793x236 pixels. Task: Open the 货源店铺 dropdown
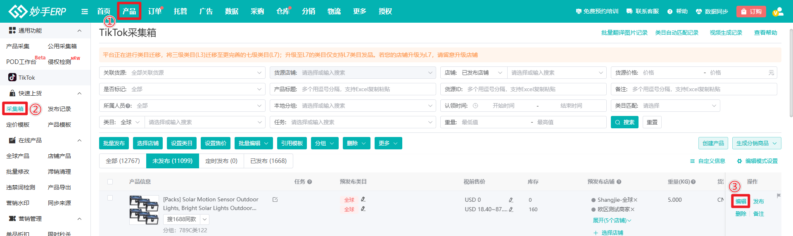[353, 73]
